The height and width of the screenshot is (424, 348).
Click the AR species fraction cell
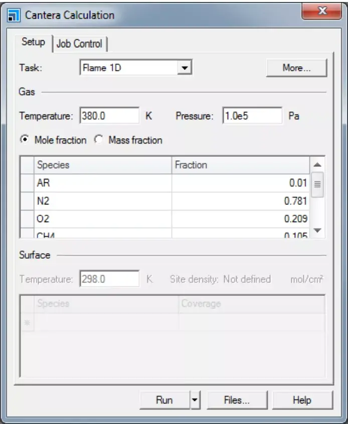[x=241, y=183]
